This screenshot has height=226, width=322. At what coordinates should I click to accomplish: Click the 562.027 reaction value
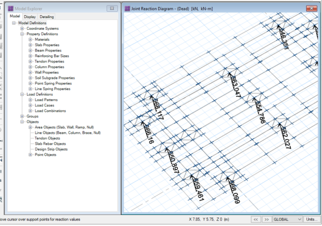tap(286, 138)
